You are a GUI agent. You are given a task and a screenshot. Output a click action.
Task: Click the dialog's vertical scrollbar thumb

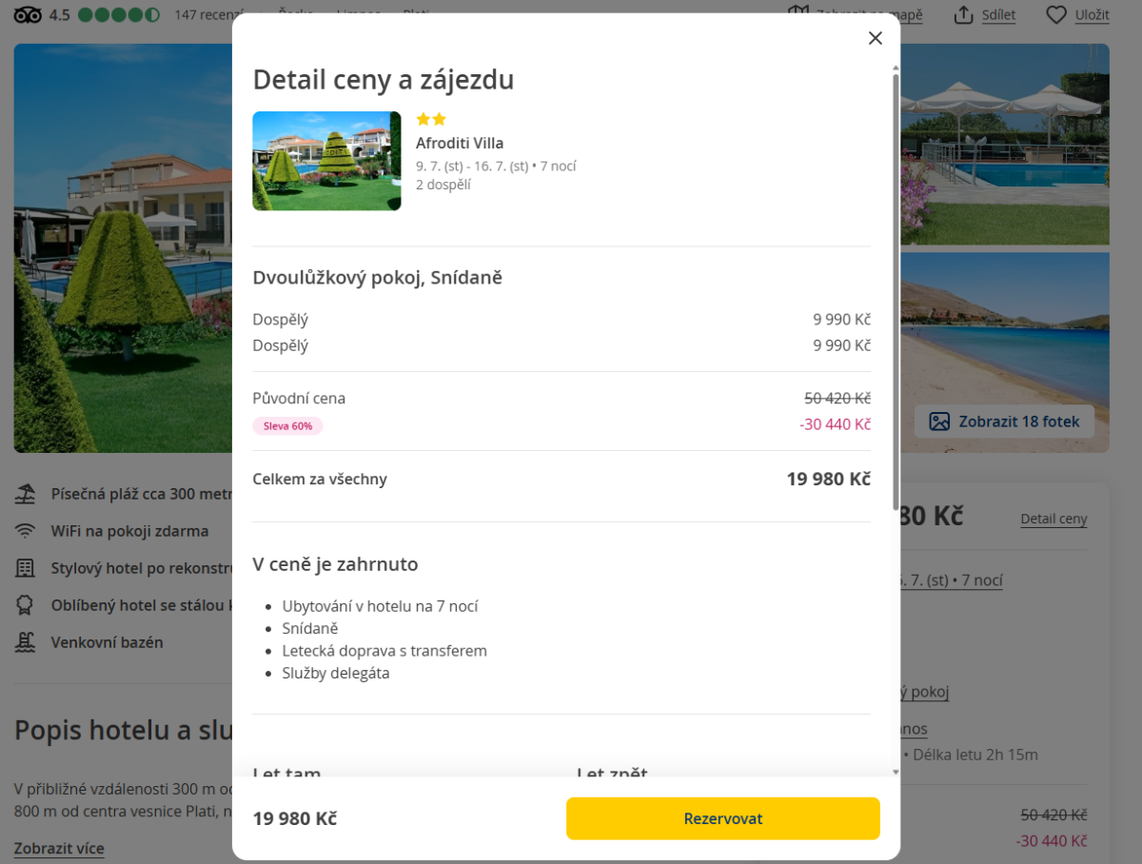896,285
